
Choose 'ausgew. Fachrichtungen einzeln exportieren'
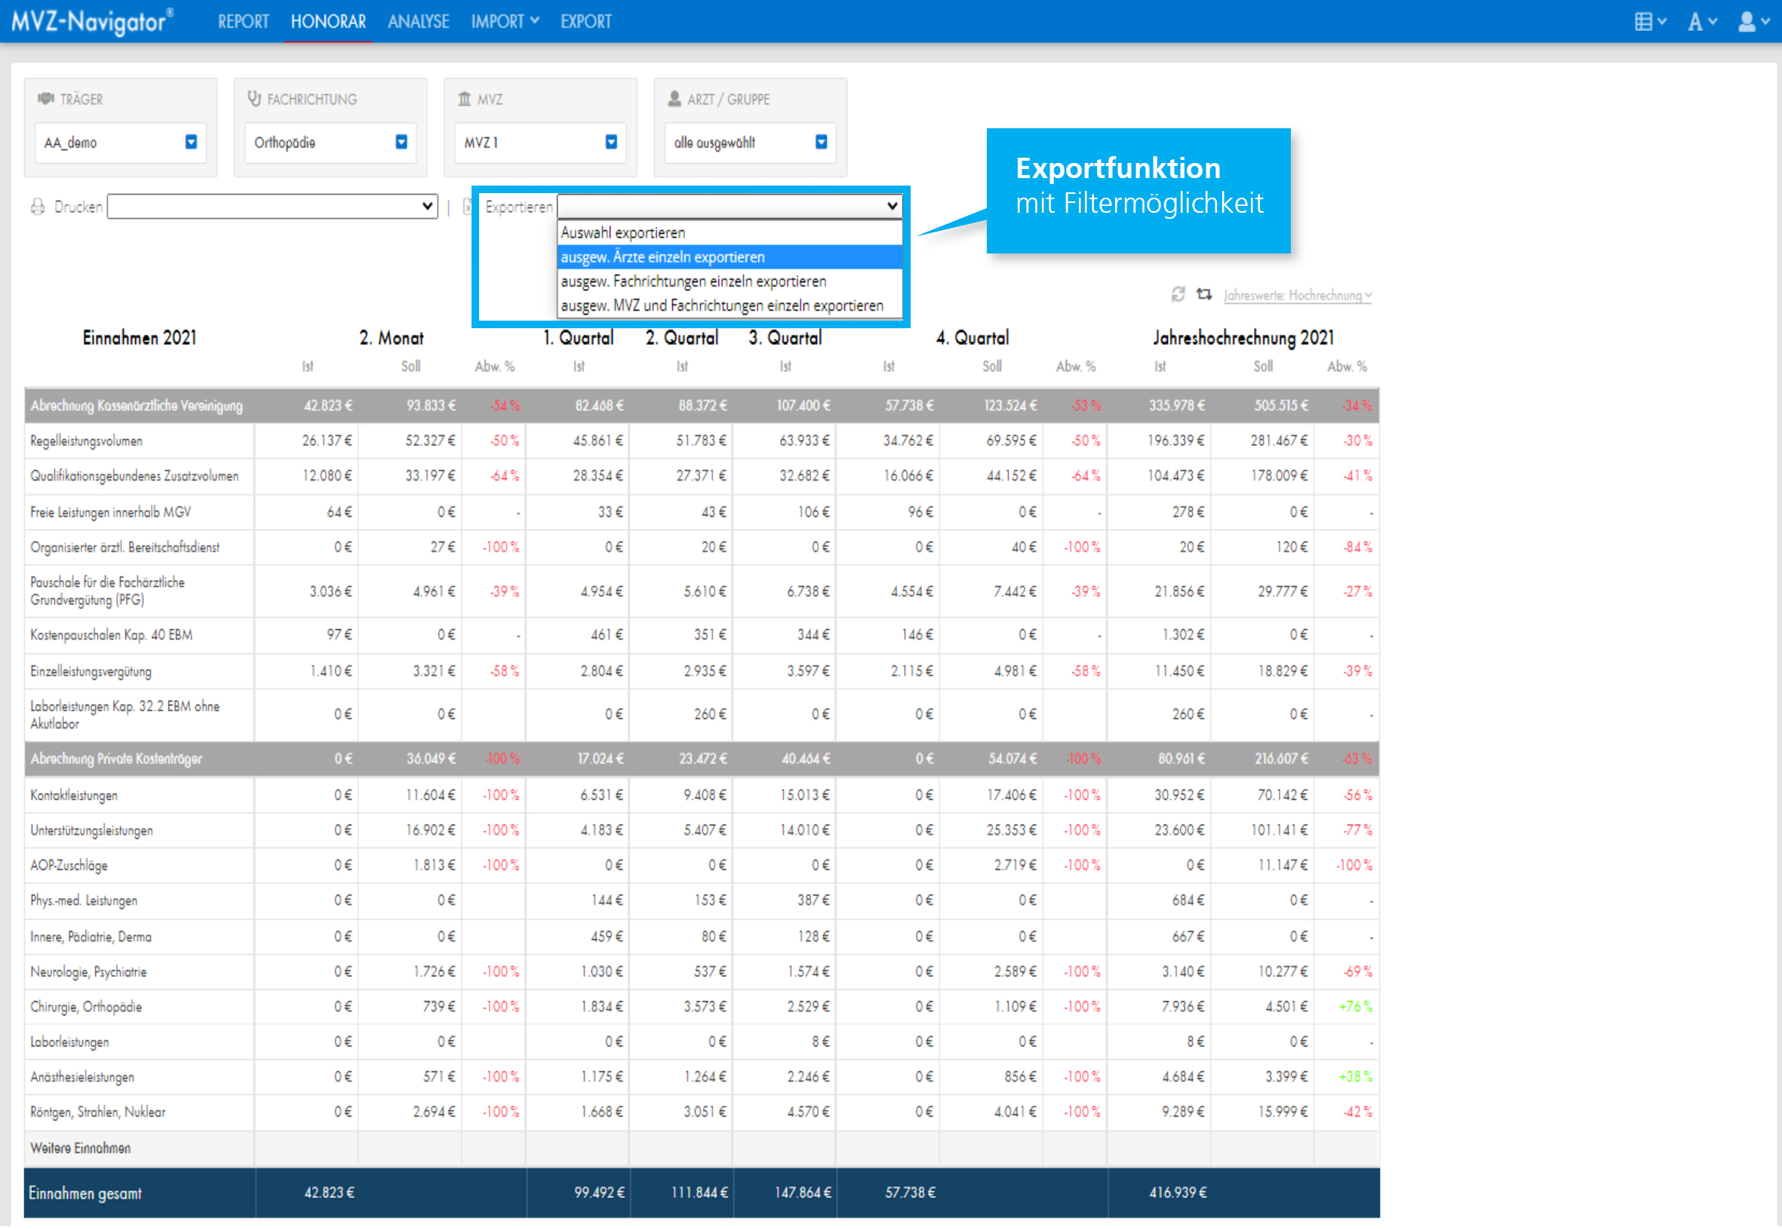click(730, 281)
